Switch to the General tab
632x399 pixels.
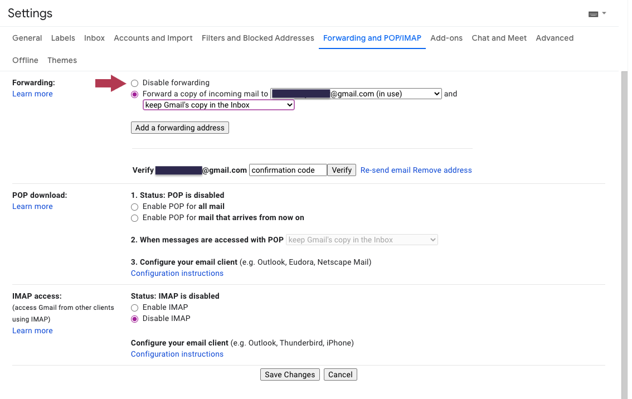coord(27,38)
